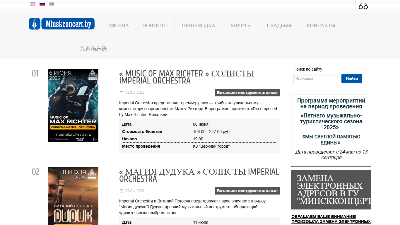Image resolution: width=400 pixels, height=225 pixels.
Task: Click venue КЗ "Верхний город"
Action: (x=211, y=146)
